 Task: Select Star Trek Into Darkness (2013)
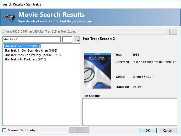(x=25, y=59)
